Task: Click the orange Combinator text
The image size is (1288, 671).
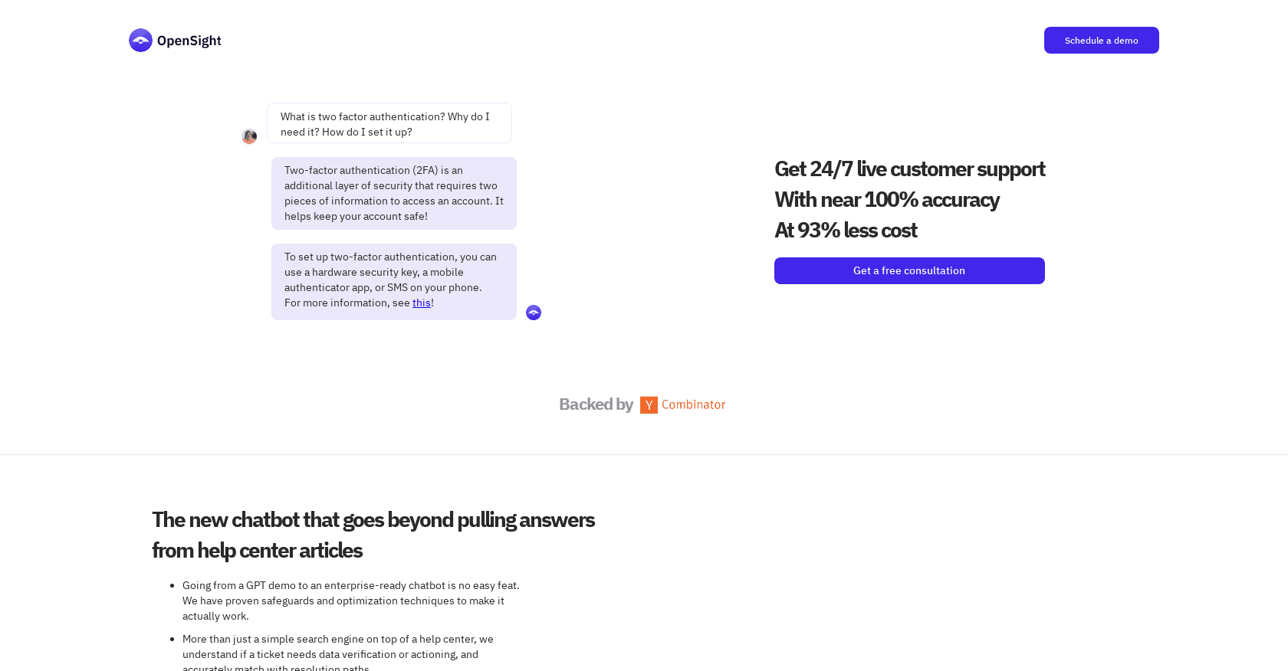Action: (693, 404)
